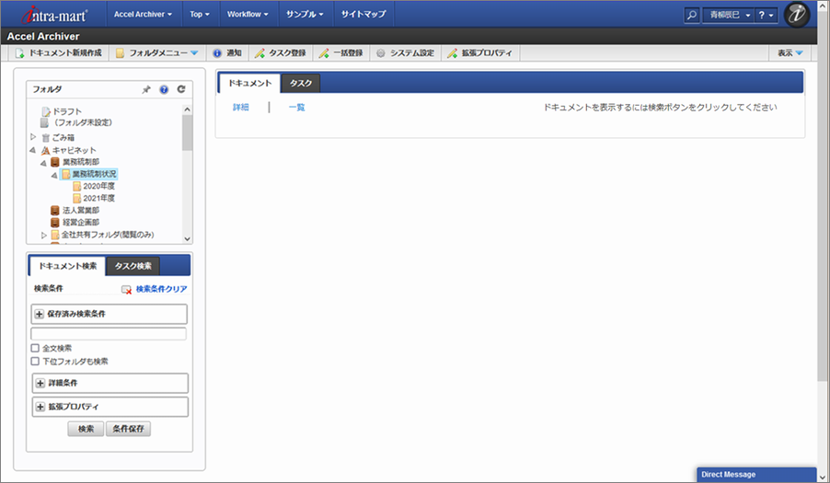The image size is (830, 483).
Task: Enable search subfolders (下位フォルダも検索) checkbox
Action: (35, 362)
